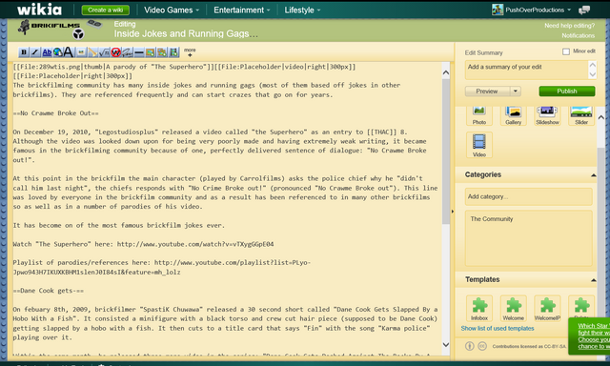The width and height of the screenshot is (610, 366).
Task: Open the Preview options dropdown arrow
Action: (516, 91)
